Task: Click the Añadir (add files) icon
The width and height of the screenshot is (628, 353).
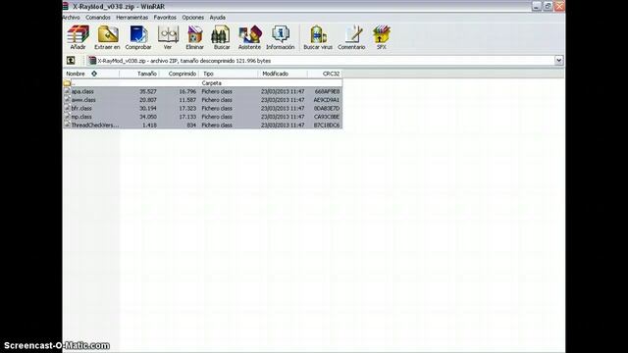Action: tap(78, 35)
